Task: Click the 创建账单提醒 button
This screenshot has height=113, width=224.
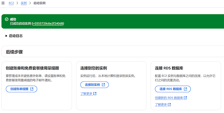Action: tap(22, 89)
